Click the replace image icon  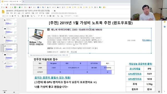pos(62,16)
